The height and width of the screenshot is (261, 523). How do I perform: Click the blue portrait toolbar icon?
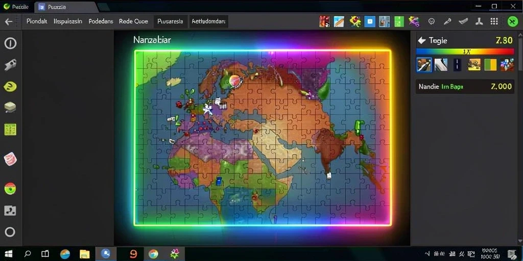tap(385, 21)
